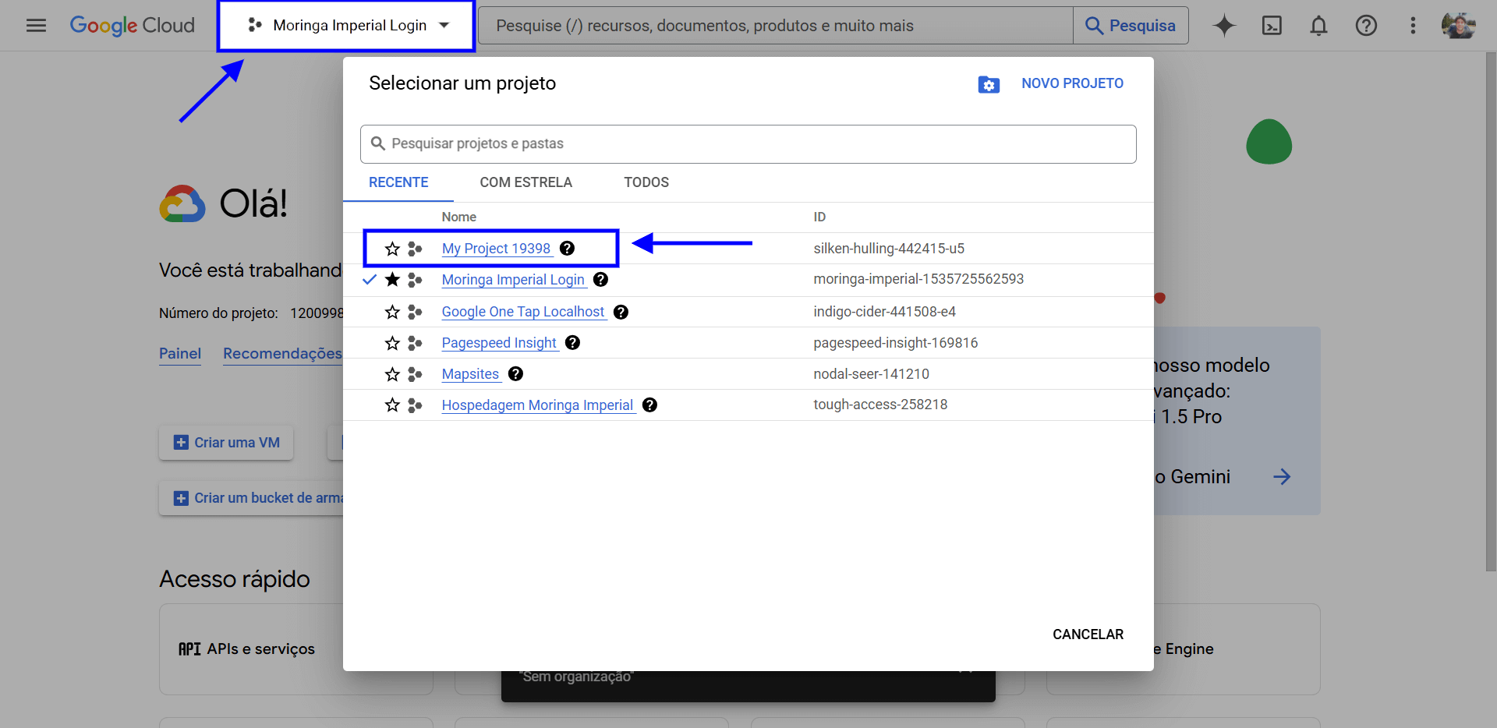Click project ID pagespeed-insight-169816
The width and height of the screenshot is (1497, 728).
click(x=895, y=343)
